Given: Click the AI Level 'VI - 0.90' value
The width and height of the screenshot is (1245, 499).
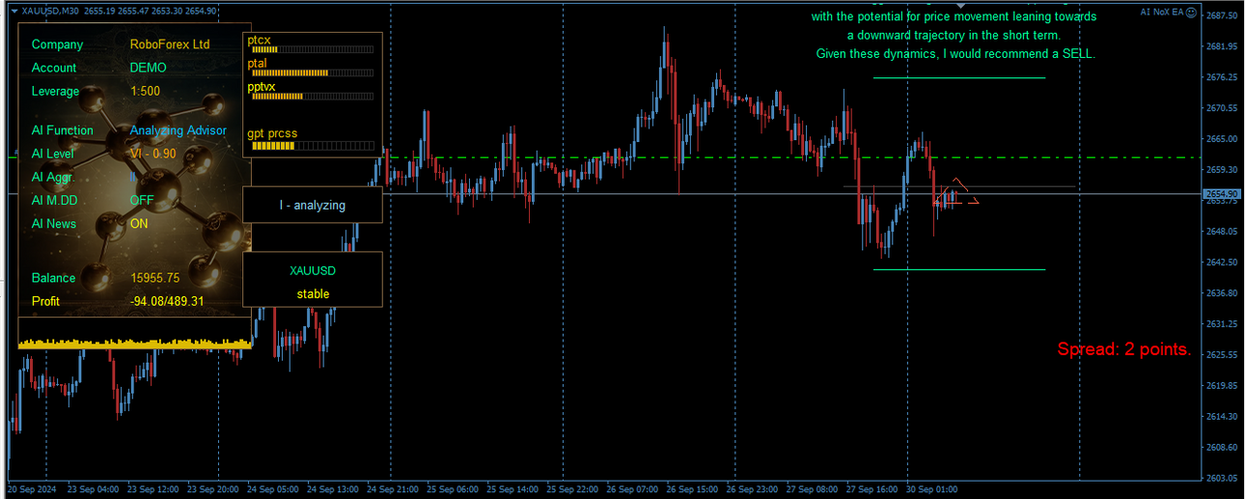Looking at the screenshot, I should click(x=153, y=153).
